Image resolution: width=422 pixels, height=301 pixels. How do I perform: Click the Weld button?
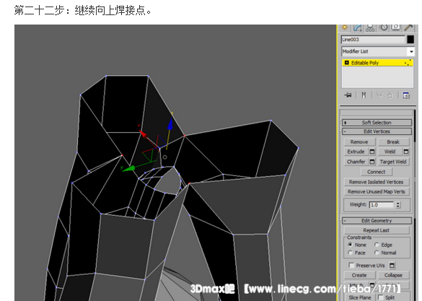pyautogui.click(x=390, y=152)
